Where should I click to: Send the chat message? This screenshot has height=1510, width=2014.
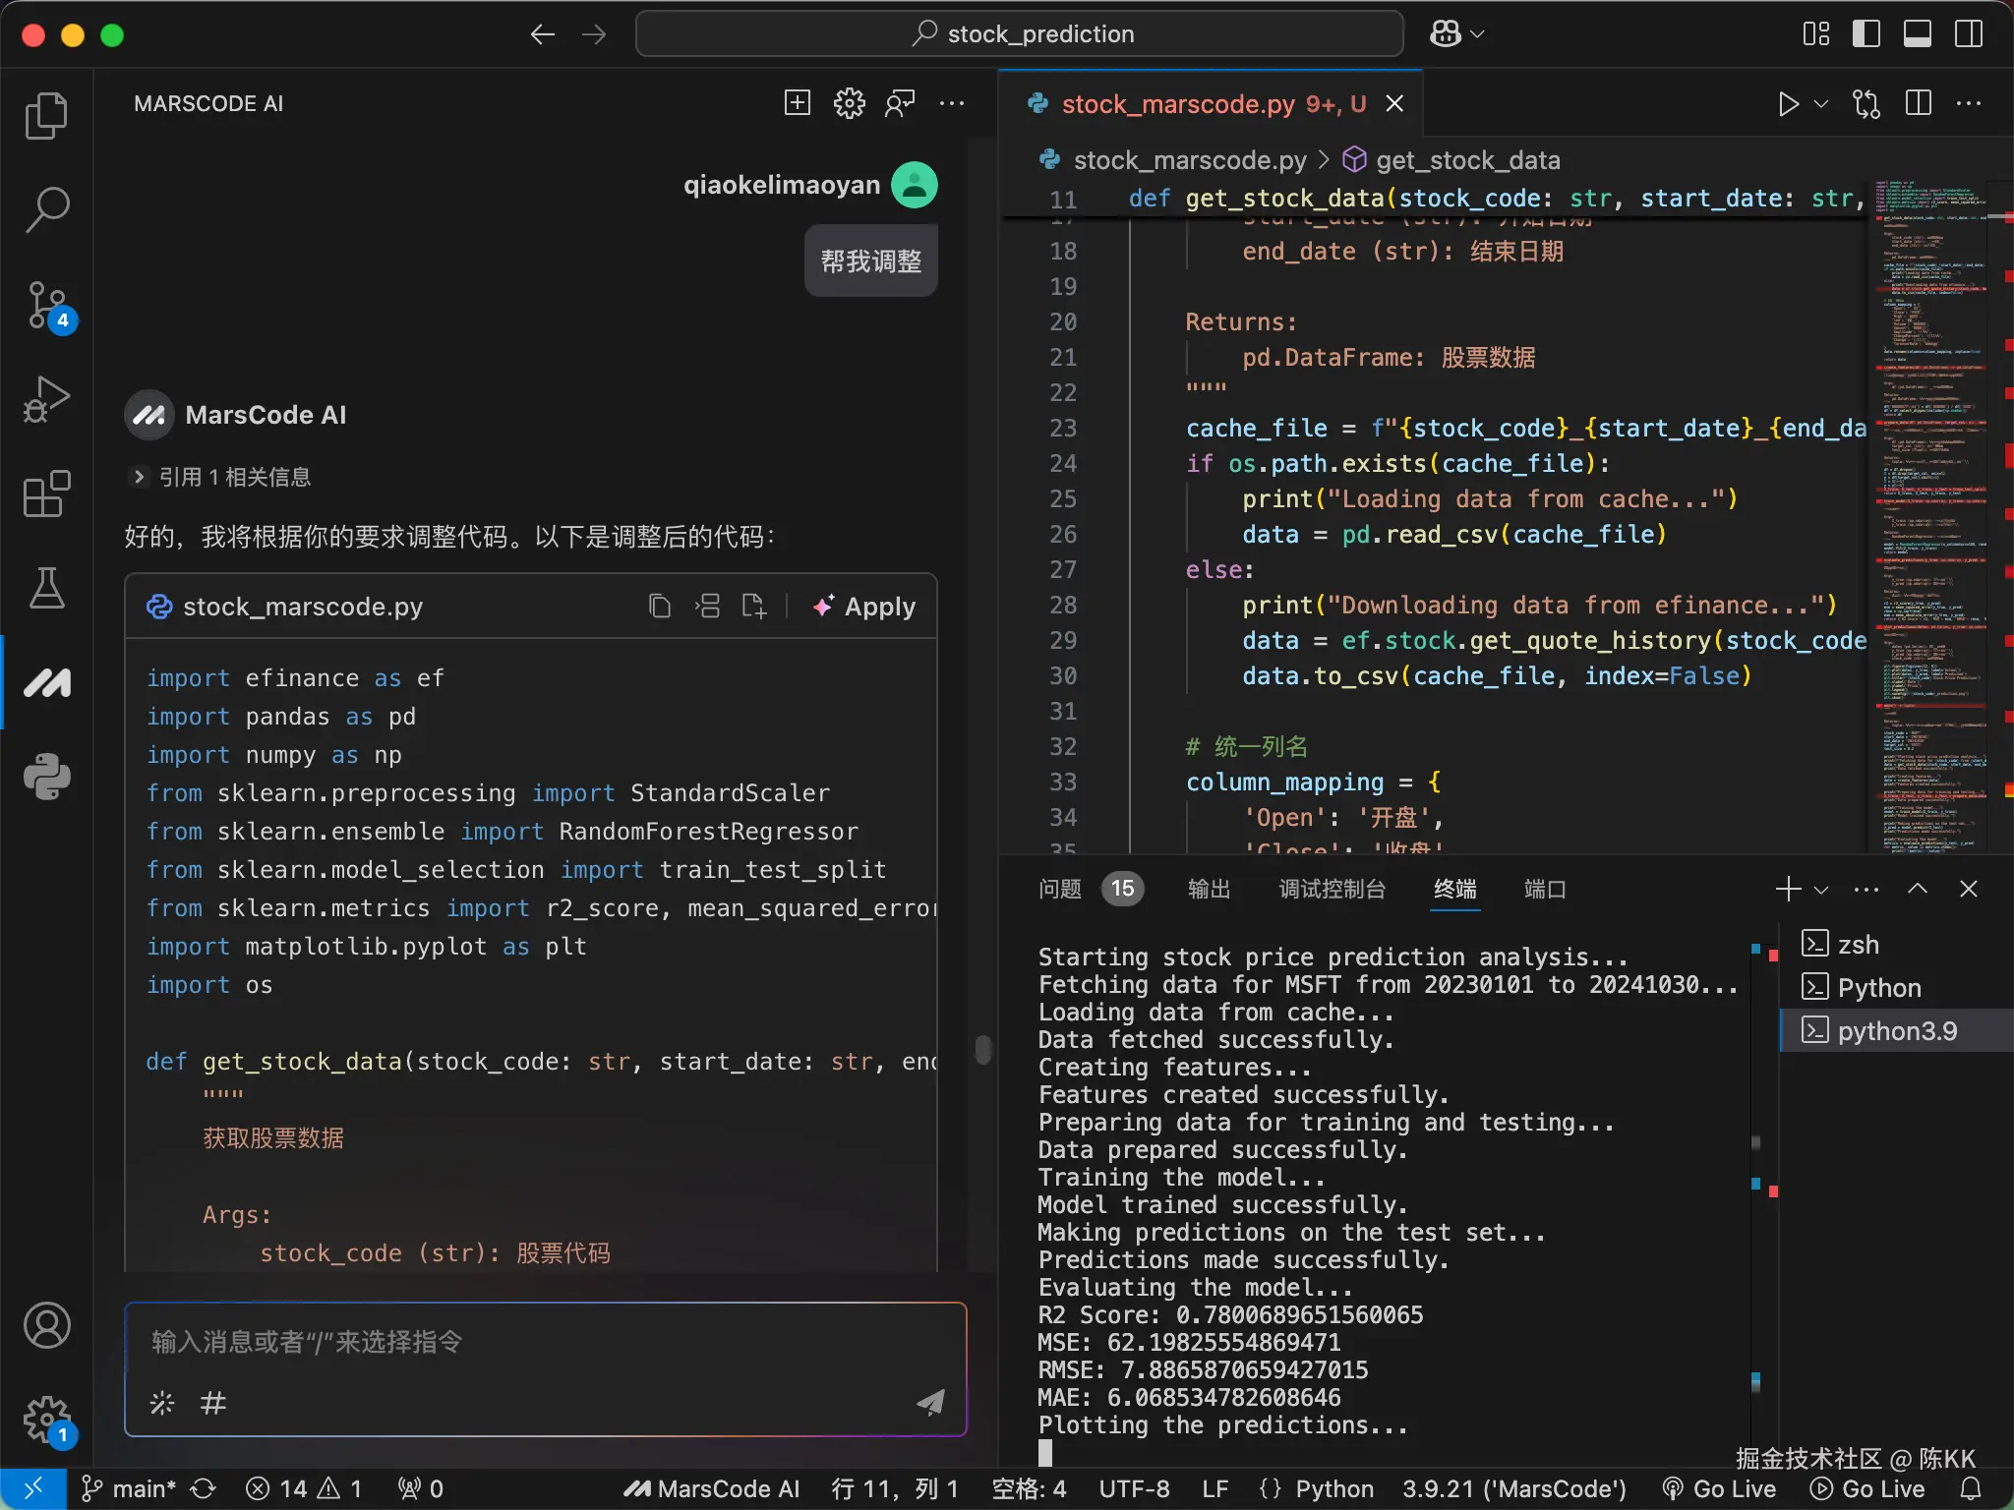[929, 1402]
